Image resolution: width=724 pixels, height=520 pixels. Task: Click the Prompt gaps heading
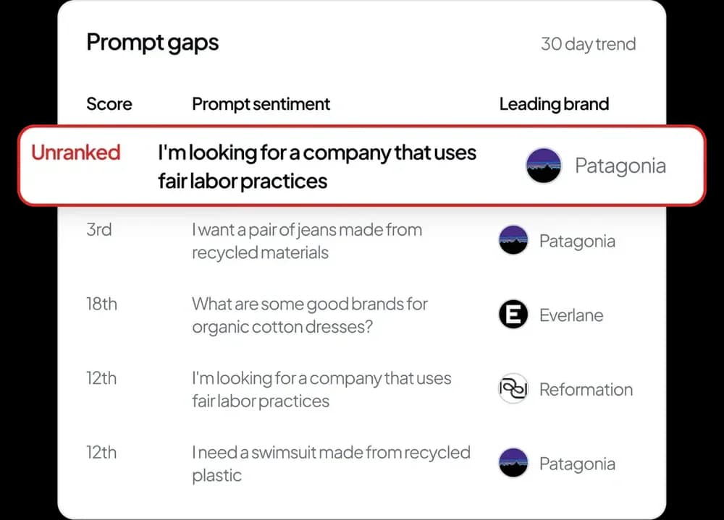coord(153,43)
